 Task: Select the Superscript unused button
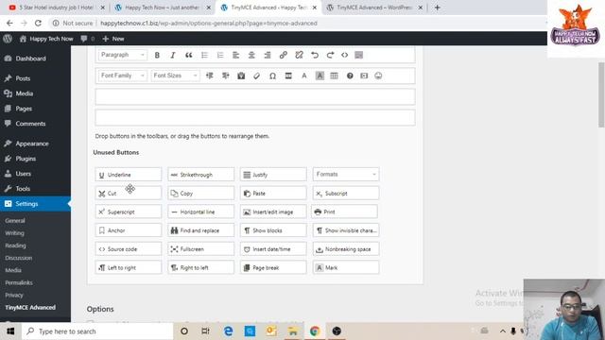pyautogui.click(x=129, y=212)
